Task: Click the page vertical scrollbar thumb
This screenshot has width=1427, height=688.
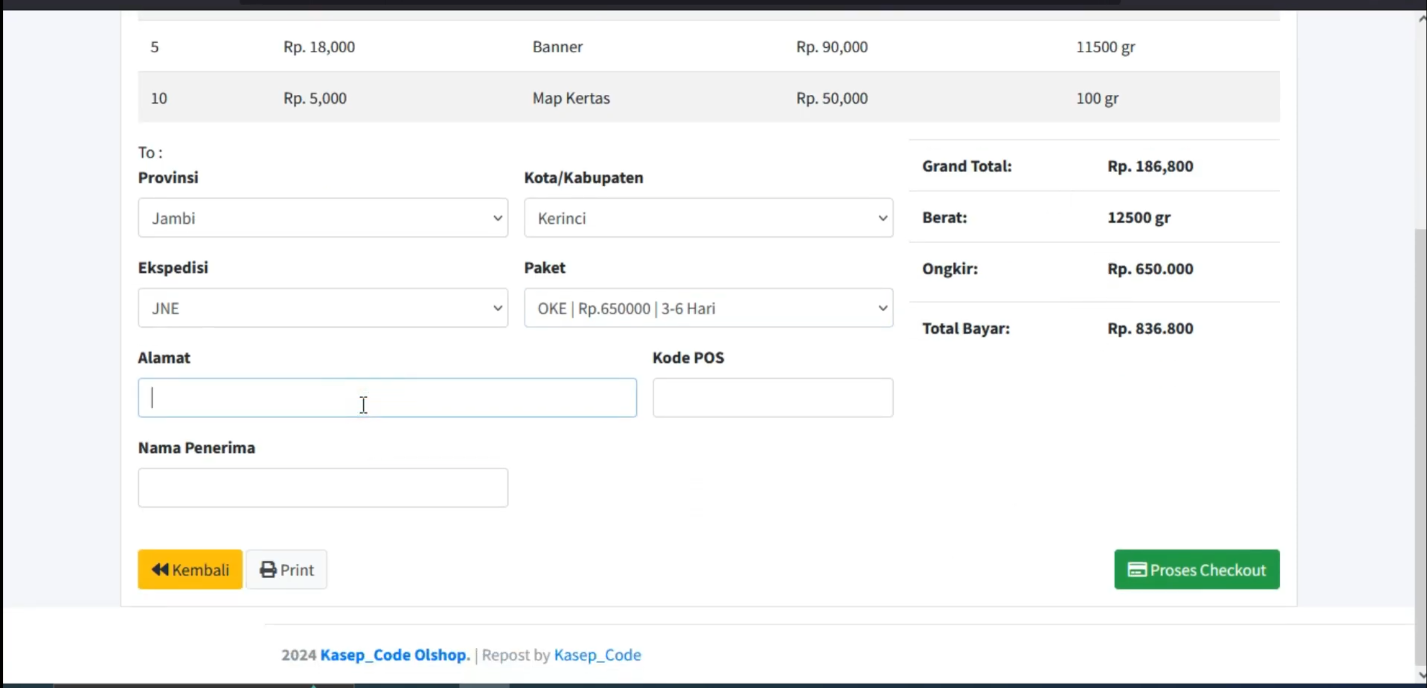Action: [x=1421, y=446]
